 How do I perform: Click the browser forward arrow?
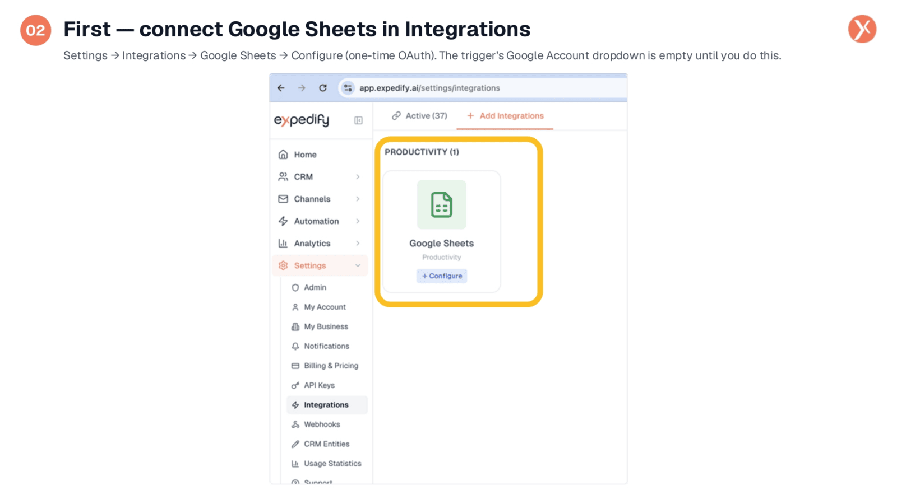coord(302,88)
